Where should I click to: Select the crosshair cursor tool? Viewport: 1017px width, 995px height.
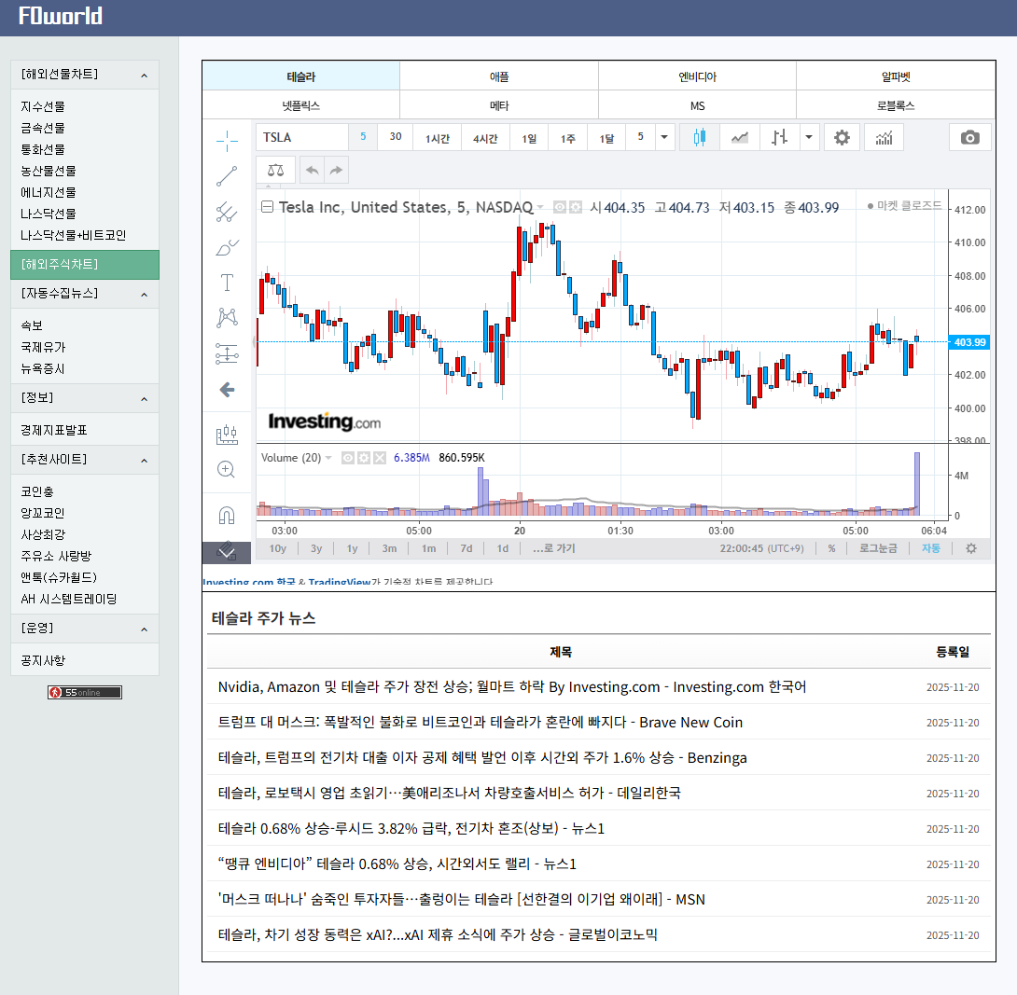227,140
